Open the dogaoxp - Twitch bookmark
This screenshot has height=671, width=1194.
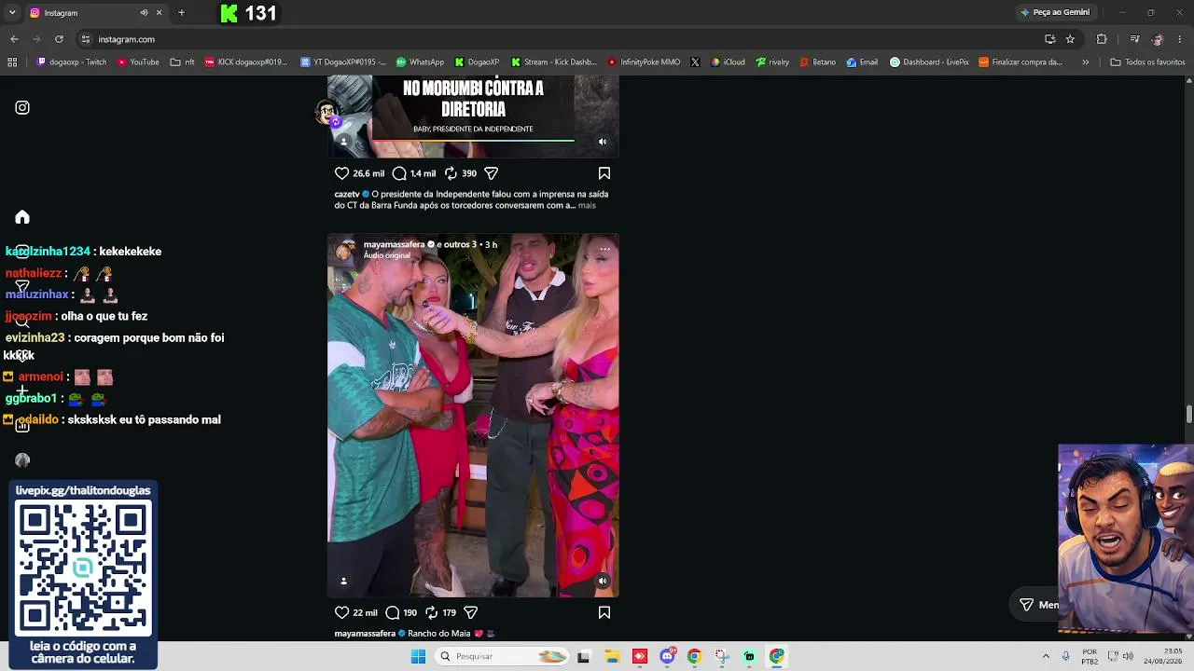pos(72,62)
